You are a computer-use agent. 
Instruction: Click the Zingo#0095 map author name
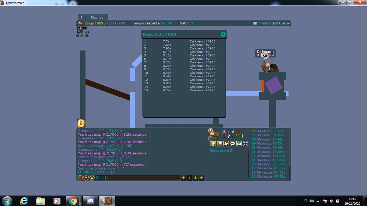pos(95,23)
